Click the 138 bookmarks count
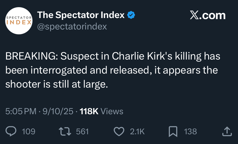238x144 pixels. point(190,131)
